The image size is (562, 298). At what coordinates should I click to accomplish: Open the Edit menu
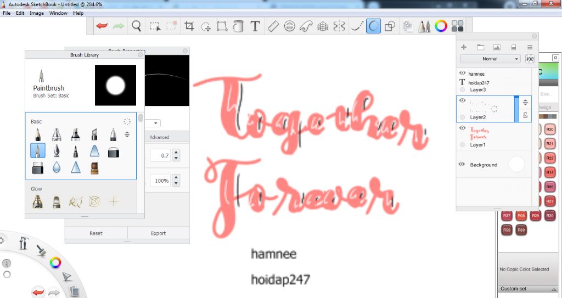(x=20, y=13)
